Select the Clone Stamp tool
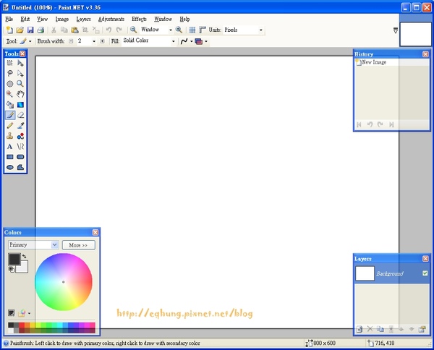434x350 pixels. tap(10, 136)
